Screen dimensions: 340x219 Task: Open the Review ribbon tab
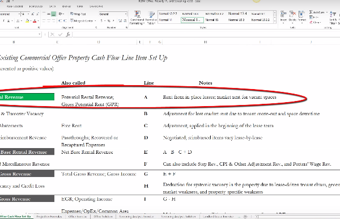click(66, 6)
